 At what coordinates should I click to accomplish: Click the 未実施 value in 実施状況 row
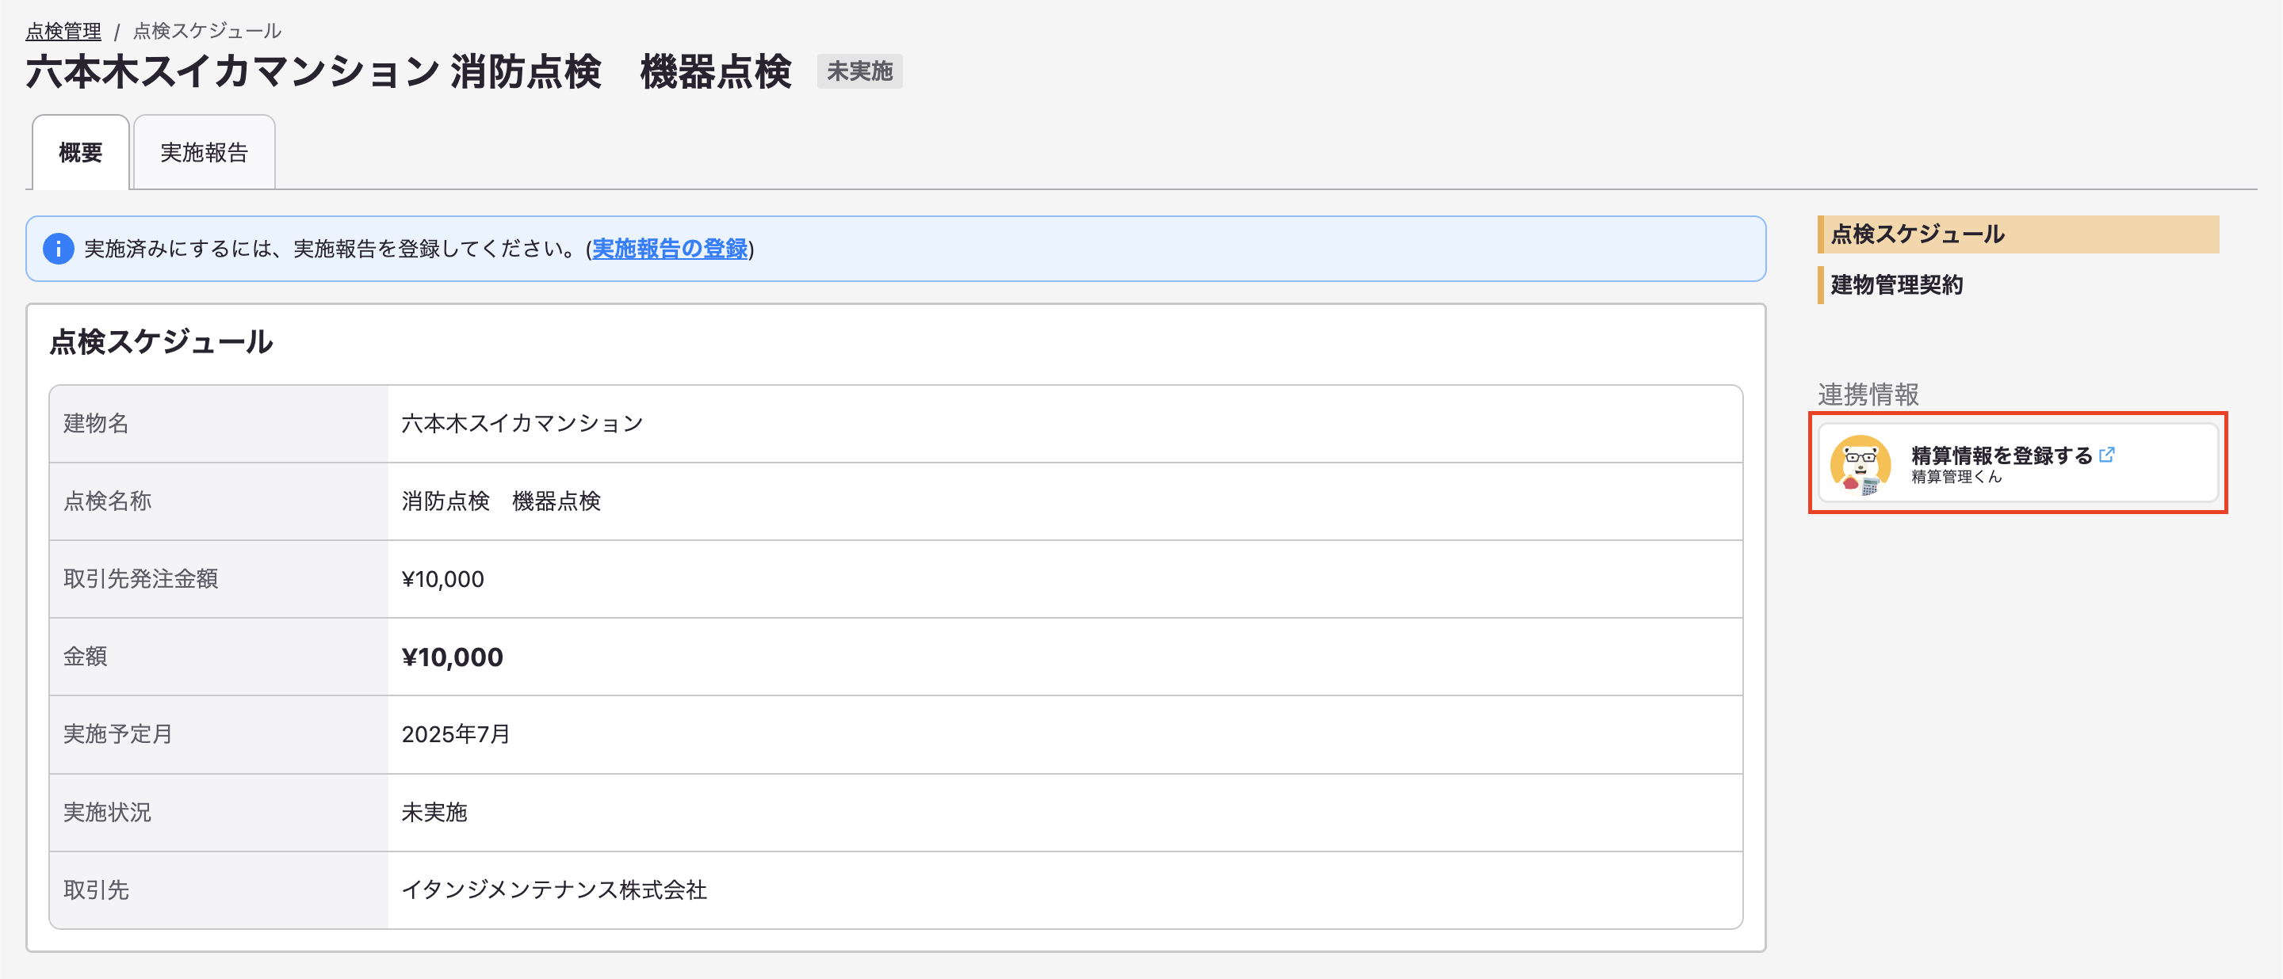click(434, 812)
